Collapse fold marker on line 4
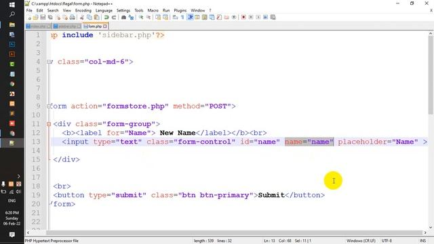 click(49, 62)
